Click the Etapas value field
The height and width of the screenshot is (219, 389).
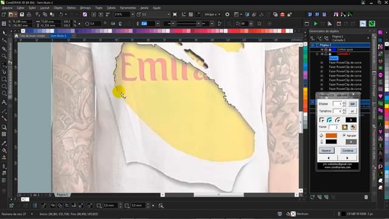[x=337, y=103]
